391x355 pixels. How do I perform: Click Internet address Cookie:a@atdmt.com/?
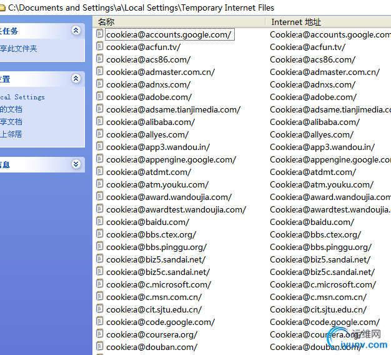coord(313,172)
